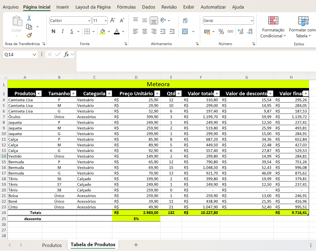This screenshot has height=251, width=316.
Task: Increase the indent level
Action: 172,31
